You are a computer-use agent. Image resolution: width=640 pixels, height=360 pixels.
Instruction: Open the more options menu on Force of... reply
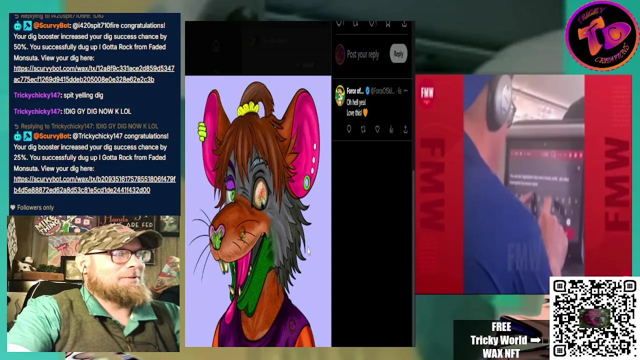(405, 91)
